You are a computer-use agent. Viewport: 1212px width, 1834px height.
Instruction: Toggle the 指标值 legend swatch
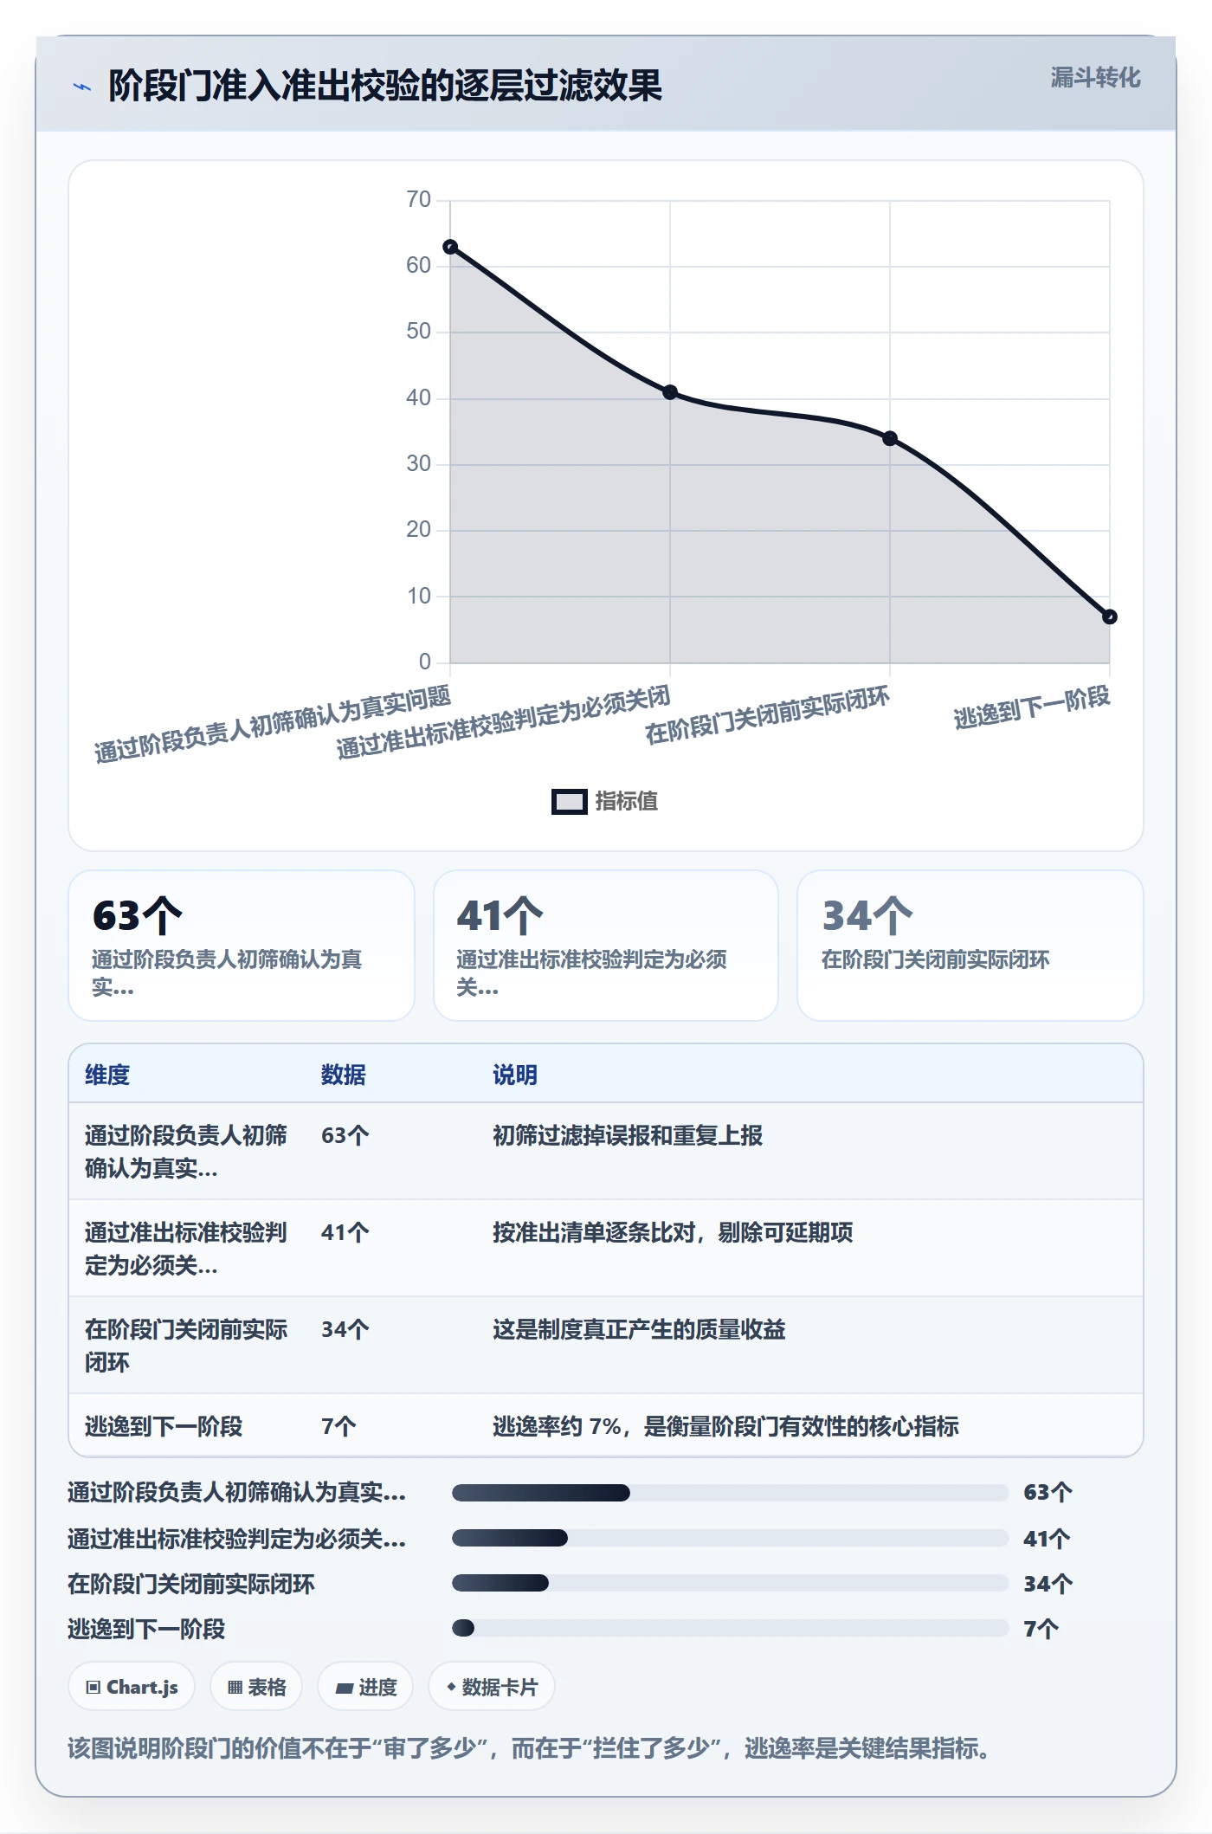(x=570, y=802)
